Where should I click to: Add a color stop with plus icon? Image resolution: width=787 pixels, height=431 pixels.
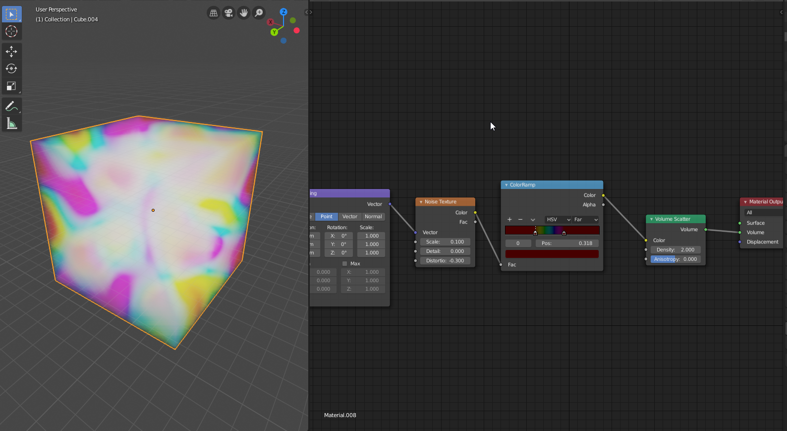[509, 219]
